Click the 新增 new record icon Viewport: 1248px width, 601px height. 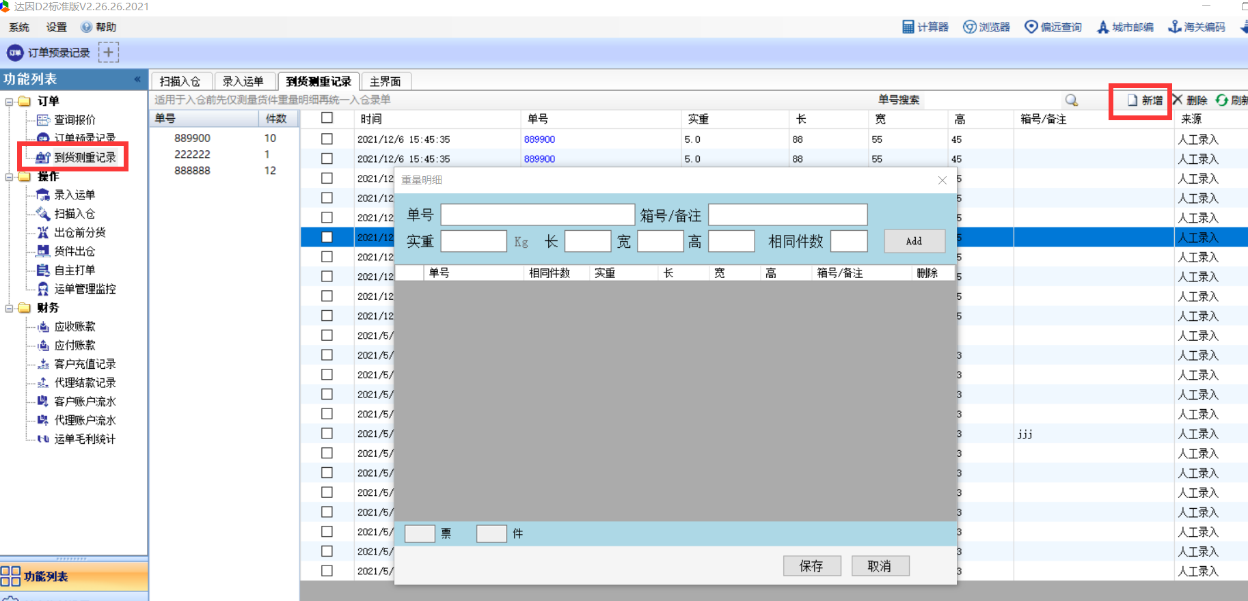(1132, 100)
